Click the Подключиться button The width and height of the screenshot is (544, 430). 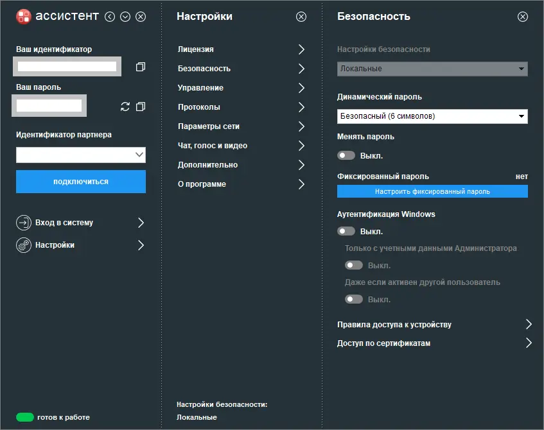point(81,182)
